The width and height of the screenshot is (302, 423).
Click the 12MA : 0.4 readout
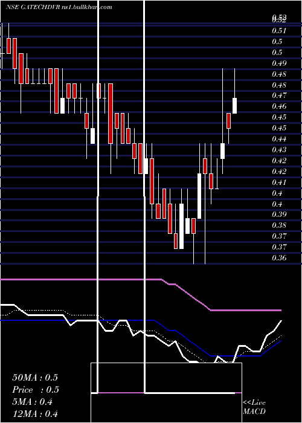pos(35,414)
